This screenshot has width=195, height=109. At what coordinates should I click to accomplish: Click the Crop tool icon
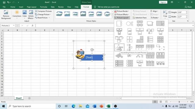click(165, 12)
